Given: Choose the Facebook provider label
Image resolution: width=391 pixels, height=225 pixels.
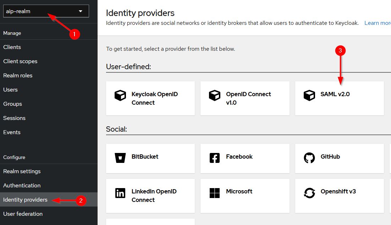Looking at the screenshot, I should point(239,157).
